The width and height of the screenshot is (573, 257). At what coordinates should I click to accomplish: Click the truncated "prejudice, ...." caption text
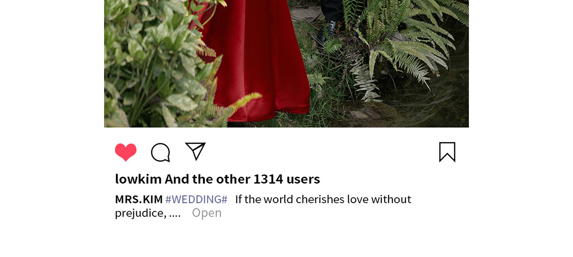click(148, 213)
